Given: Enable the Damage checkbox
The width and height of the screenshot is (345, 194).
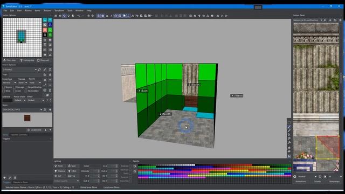Looking at the screenshot, I should tap(15, 87).
